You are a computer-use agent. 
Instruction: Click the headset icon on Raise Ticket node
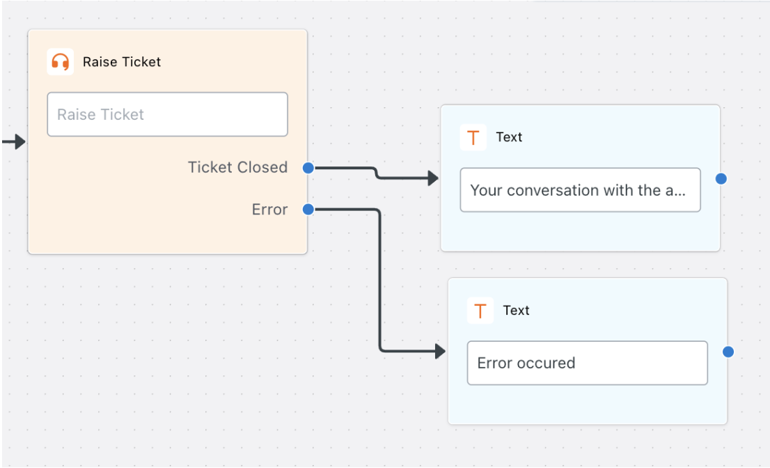coord(60,62)
